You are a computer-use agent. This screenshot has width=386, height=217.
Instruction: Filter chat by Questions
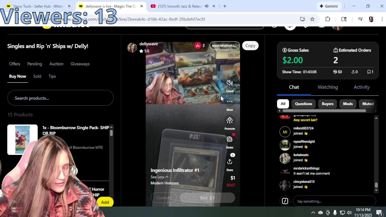pos(303,104)
